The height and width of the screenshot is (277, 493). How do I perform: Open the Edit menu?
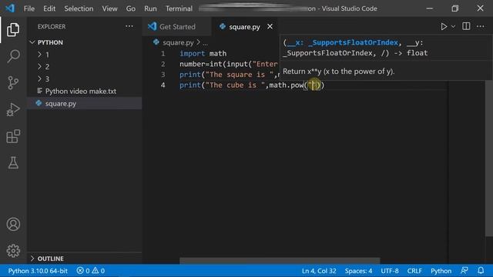[x=49, y=8]
